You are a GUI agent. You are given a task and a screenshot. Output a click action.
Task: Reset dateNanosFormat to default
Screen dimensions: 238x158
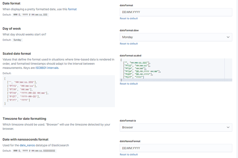pos(129,155)
